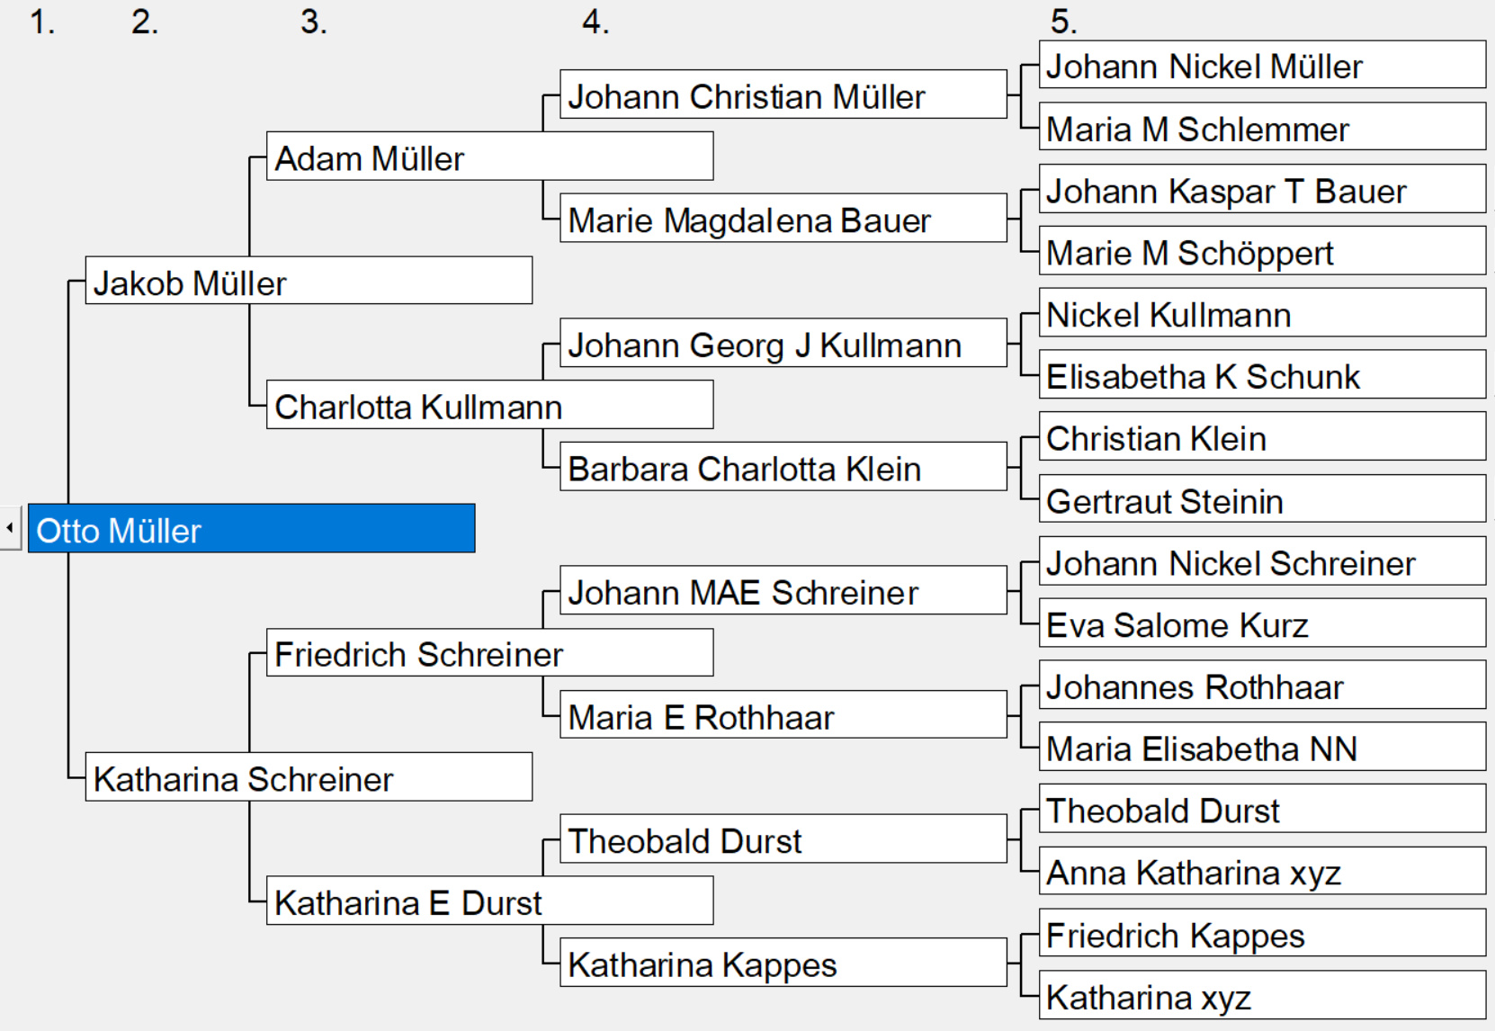
Task: Select Katharina Schreiner's box
Action: tap(309, 776)
